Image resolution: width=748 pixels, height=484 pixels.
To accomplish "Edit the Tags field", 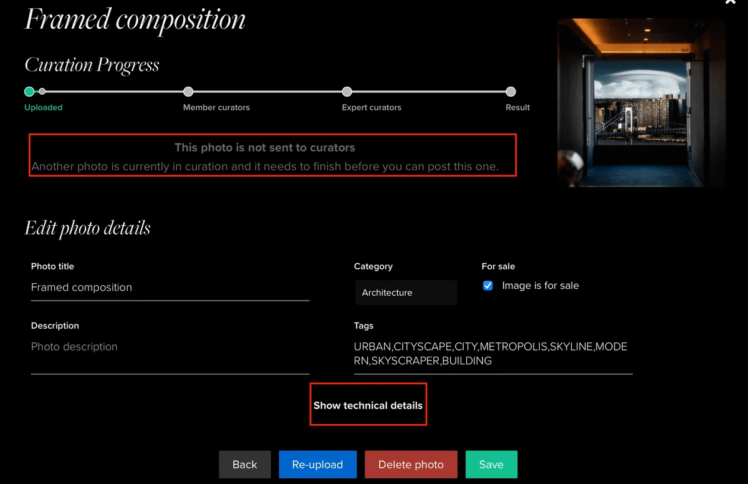I will pos(493,354).
